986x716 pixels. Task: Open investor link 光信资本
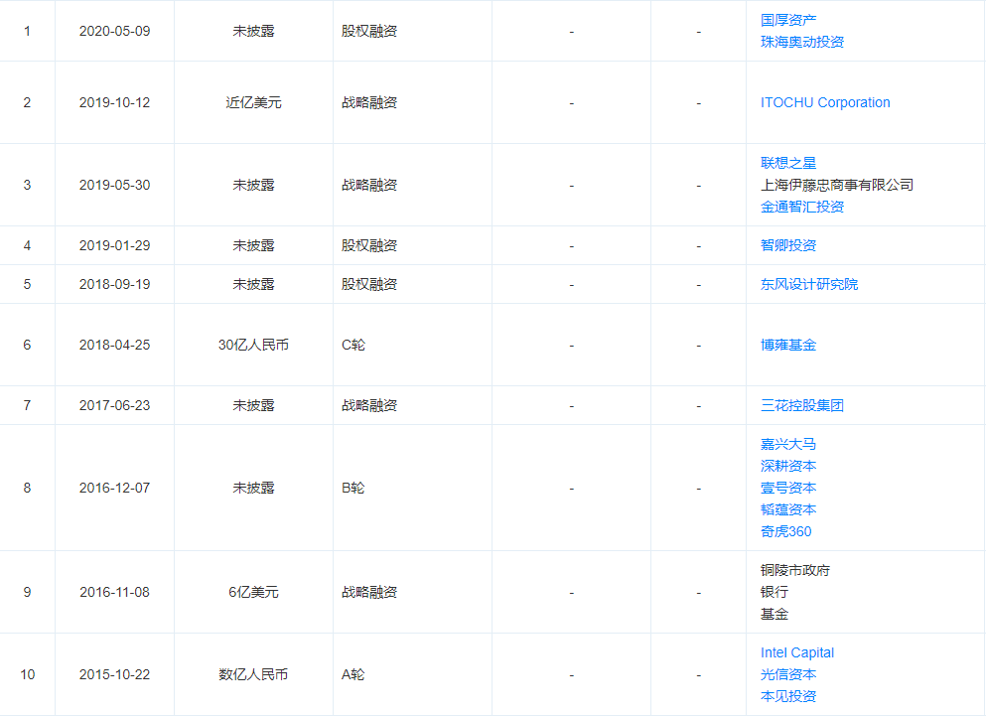pyautogui.click(x=788, y=674)
